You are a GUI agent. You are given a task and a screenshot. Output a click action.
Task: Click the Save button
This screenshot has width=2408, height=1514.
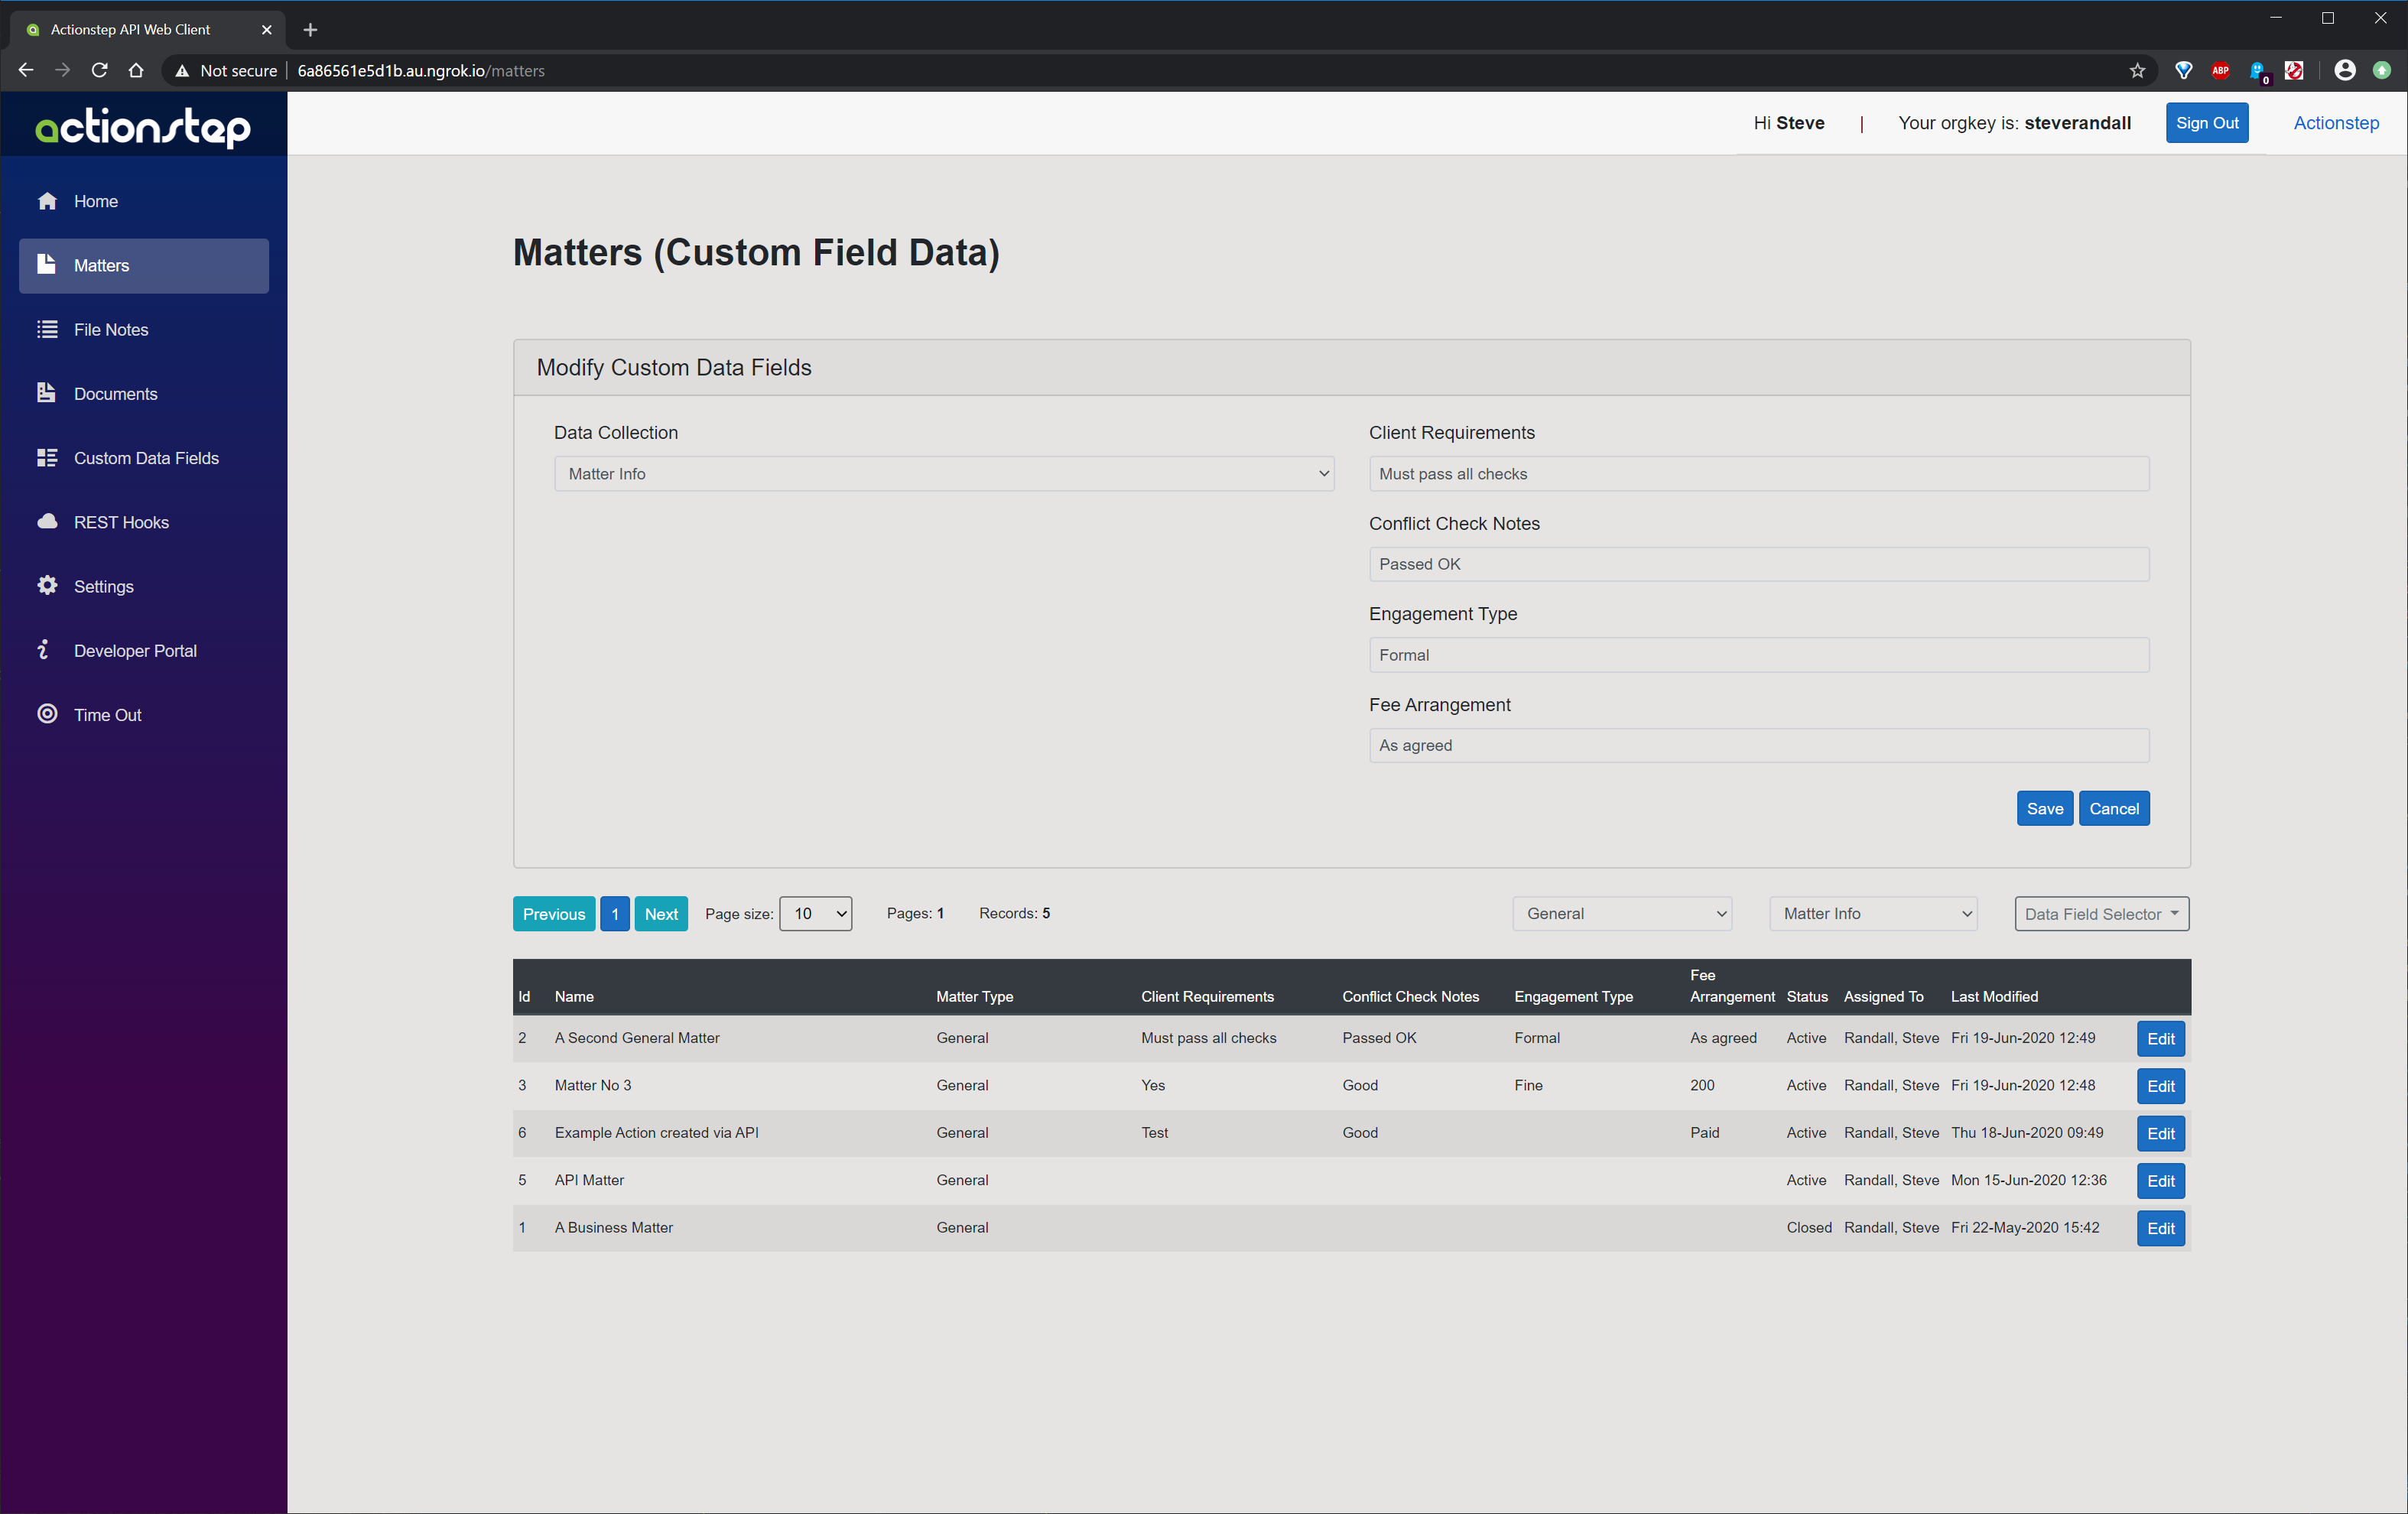(x=2043, y=806)
